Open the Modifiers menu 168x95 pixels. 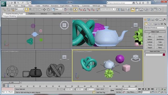pyautogui.click(x=46, y=6)
